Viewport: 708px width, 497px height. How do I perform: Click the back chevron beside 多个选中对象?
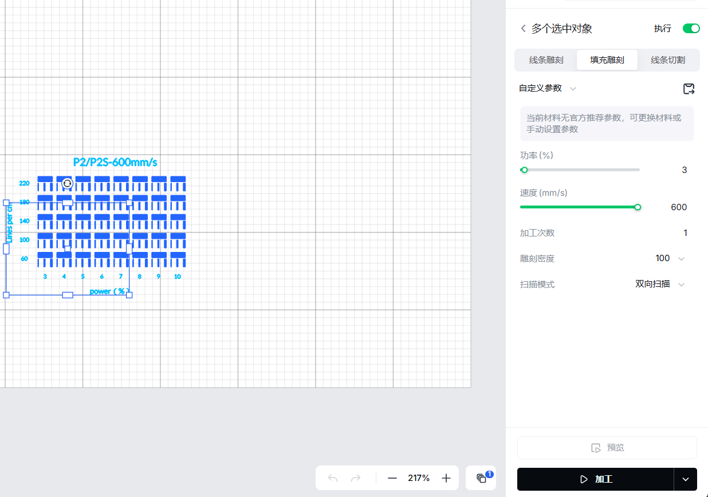coord(523,29)
